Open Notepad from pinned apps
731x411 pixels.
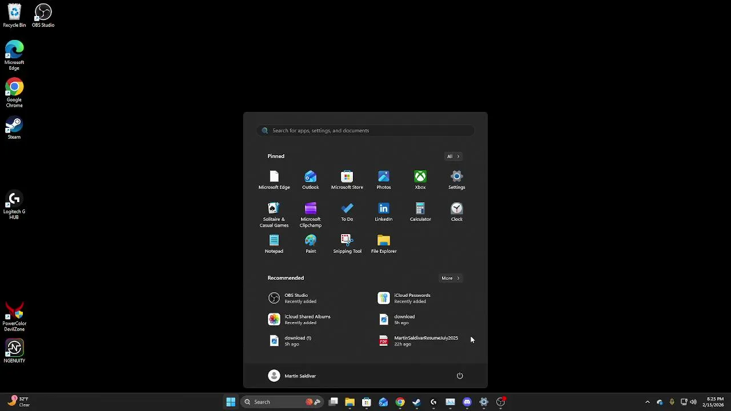click(x=274, y=244)
